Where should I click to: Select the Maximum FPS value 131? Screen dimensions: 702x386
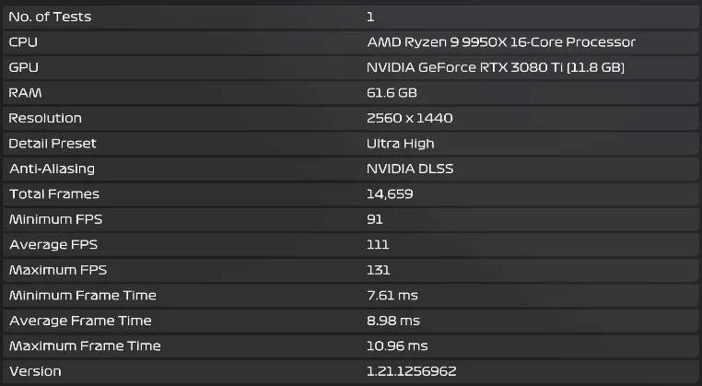click(x=379, y=270)
